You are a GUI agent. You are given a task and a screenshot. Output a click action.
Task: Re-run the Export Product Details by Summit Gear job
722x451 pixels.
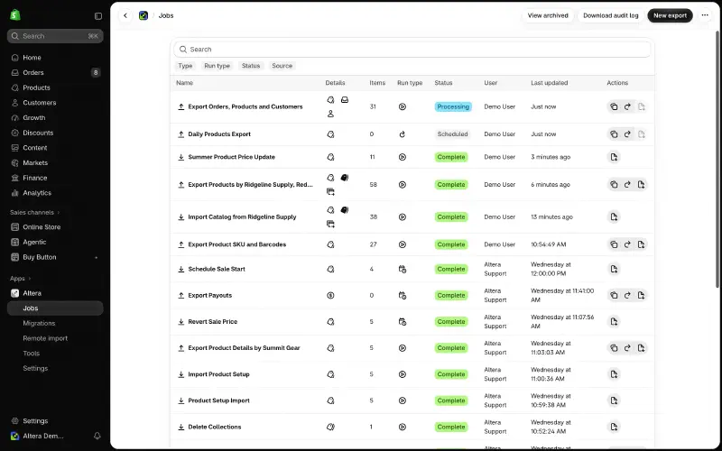pos(627,348)
